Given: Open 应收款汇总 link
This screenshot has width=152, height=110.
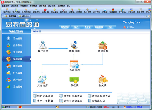Looking at the screenshot, I should [97, 101].
